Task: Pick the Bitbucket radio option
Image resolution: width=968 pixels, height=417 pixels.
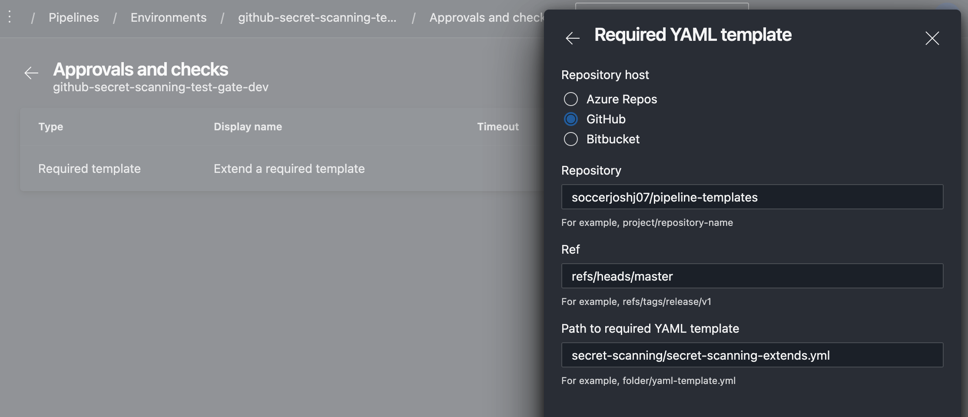Action: (571, 139)
